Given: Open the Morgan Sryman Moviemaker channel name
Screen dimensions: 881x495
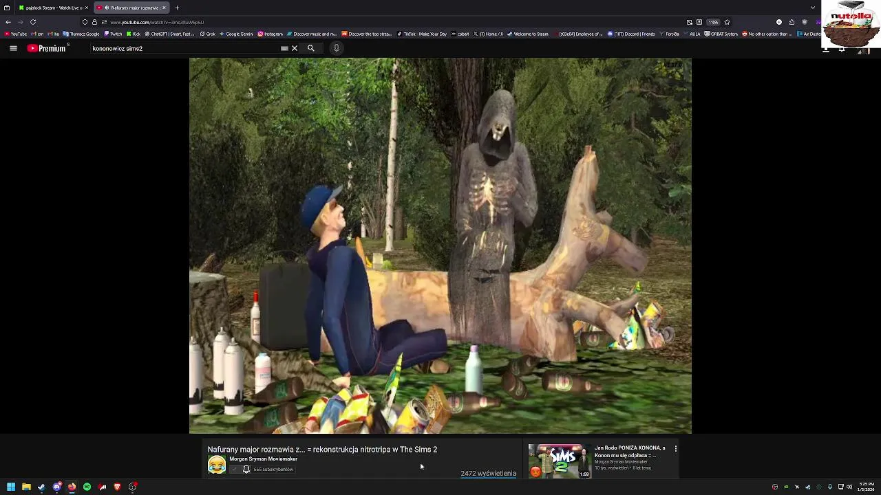Looking at the screenshot, I should coord(263,459).
